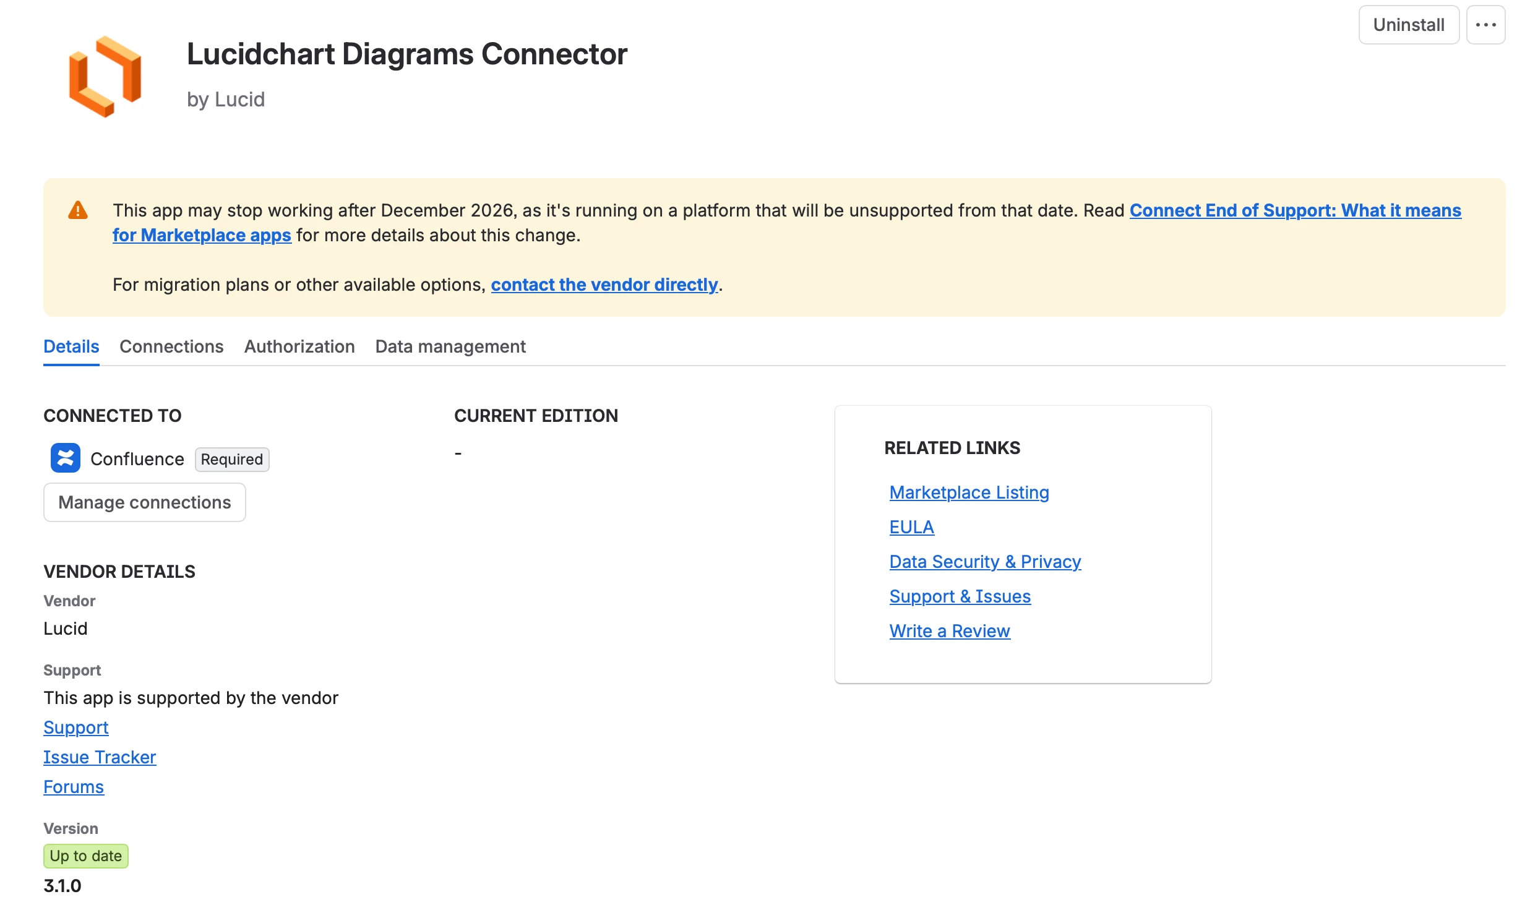The image size is (1517, 897).
Task: Go to Support & Issues link
Action: click(x=960, y=596)
